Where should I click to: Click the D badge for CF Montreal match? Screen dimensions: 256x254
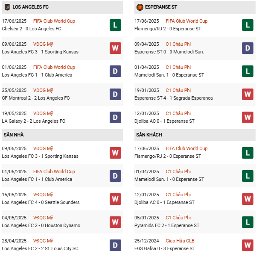pyautogui.click(x=115, y=94)
